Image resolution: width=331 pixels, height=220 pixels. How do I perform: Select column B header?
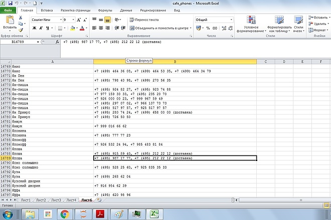(x=175, y=61)
